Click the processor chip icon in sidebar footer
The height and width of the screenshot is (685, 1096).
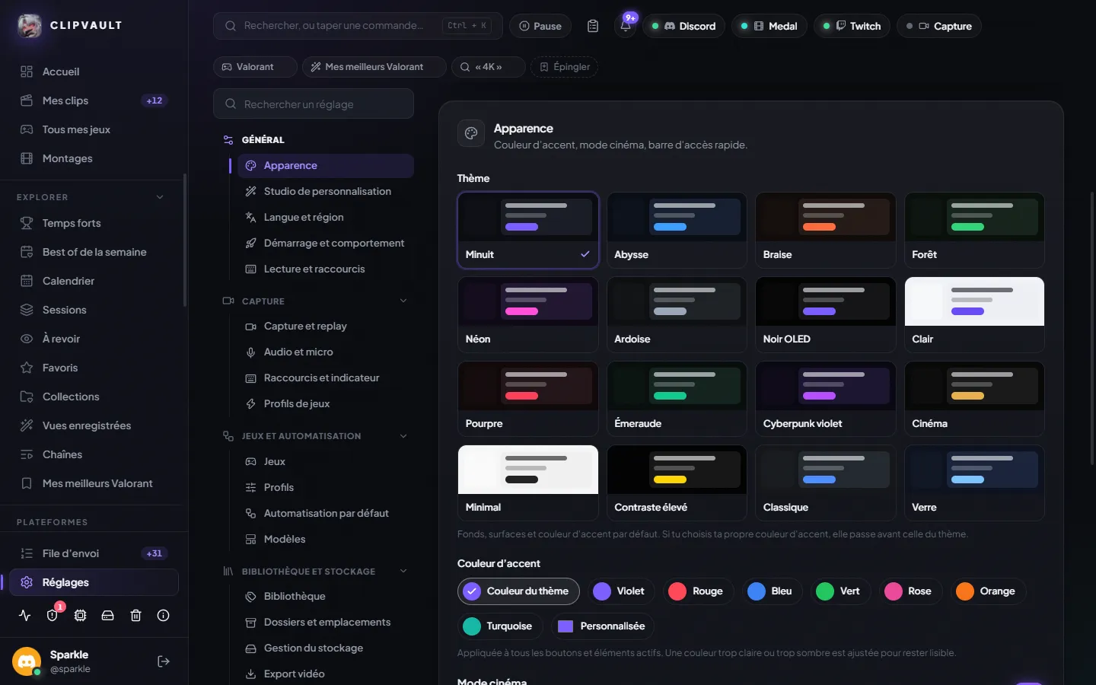click(80, 616)
